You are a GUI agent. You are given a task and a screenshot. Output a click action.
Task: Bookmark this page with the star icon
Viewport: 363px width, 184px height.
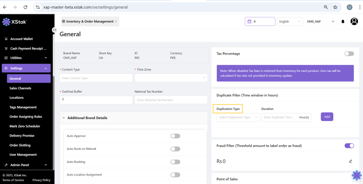(x=335, y=7)
